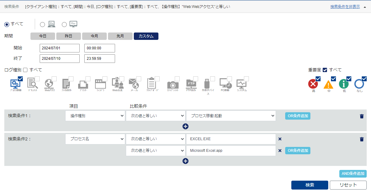Screen dimensions: 371x192
Task: Focus the end date field 2024/07/10
Action: tap(60, 59)
